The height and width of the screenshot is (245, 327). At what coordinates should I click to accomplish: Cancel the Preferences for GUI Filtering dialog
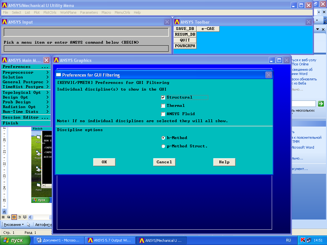tap(164, 162)
